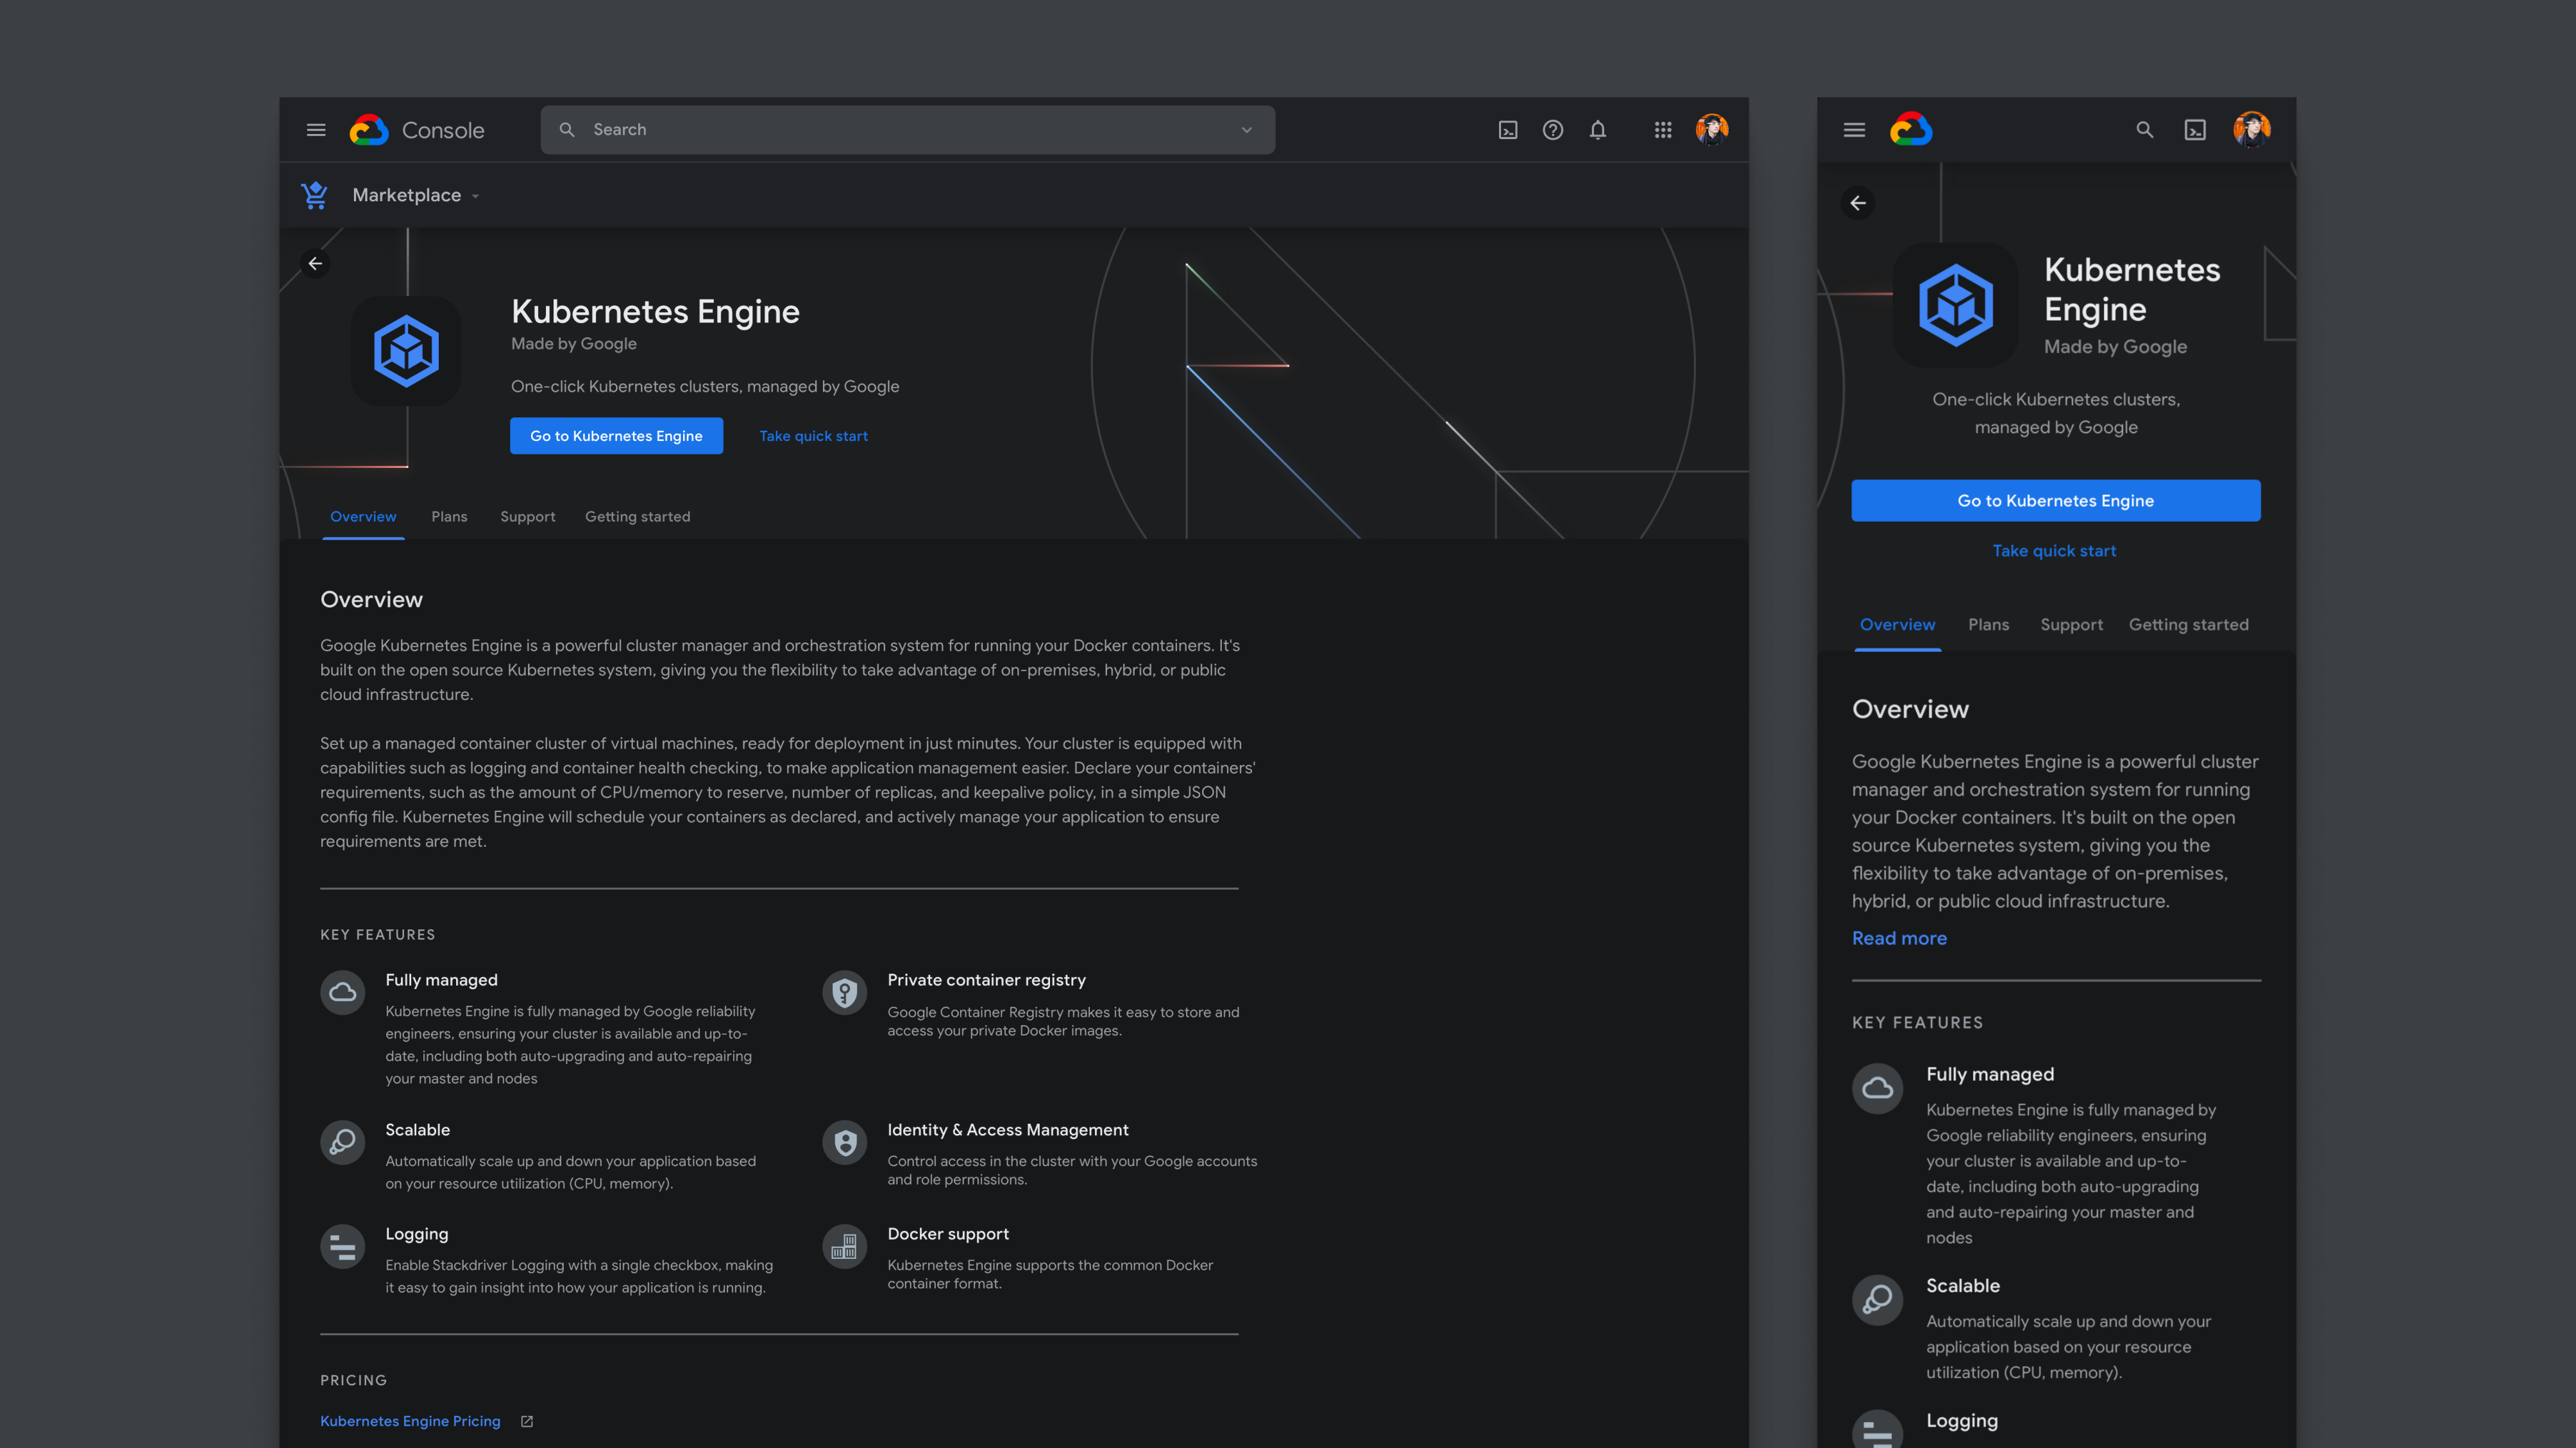Viewport: 2576px width, 1448px height.
Task: Expand the search bar dropdown chevron
Action: pos(1247,130)
